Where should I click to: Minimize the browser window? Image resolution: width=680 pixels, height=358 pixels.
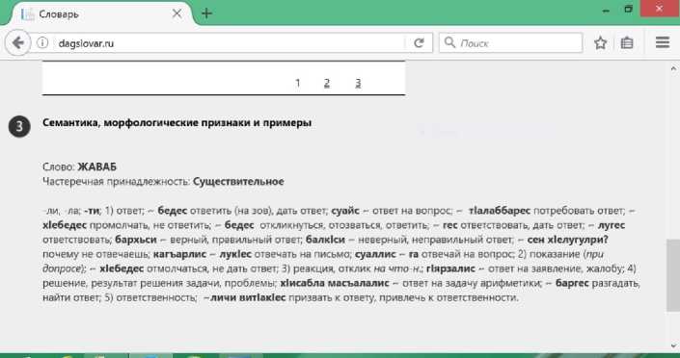(x=606, y=10)
